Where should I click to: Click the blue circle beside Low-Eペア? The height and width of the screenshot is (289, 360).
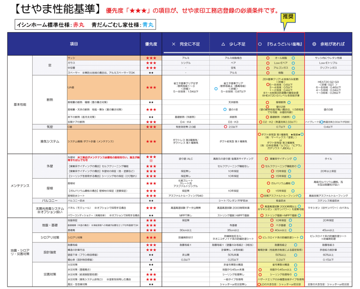[x=293, y=63]
